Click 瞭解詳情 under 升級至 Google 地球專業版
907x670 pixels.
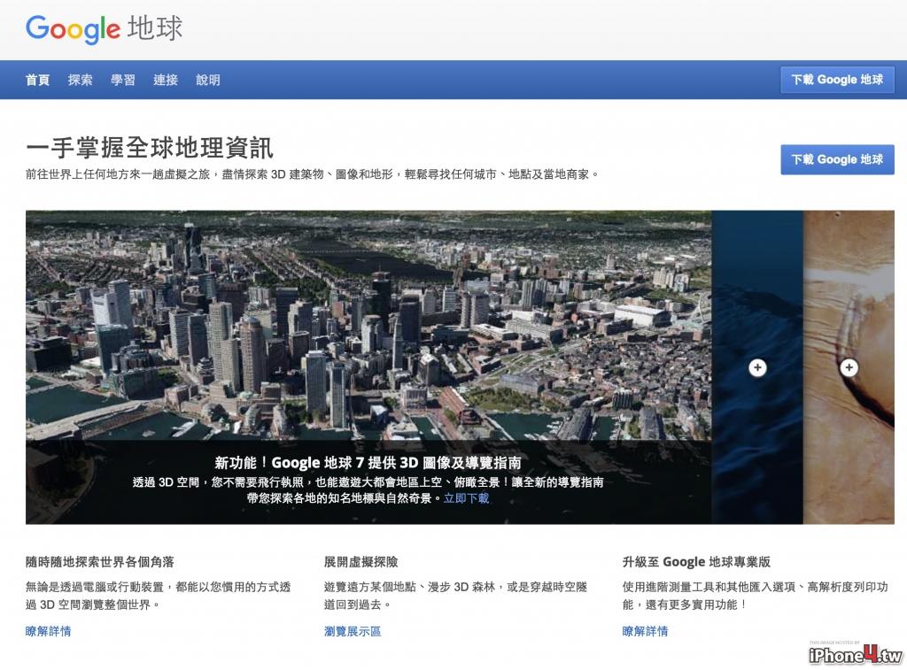[x=645, y=631]
